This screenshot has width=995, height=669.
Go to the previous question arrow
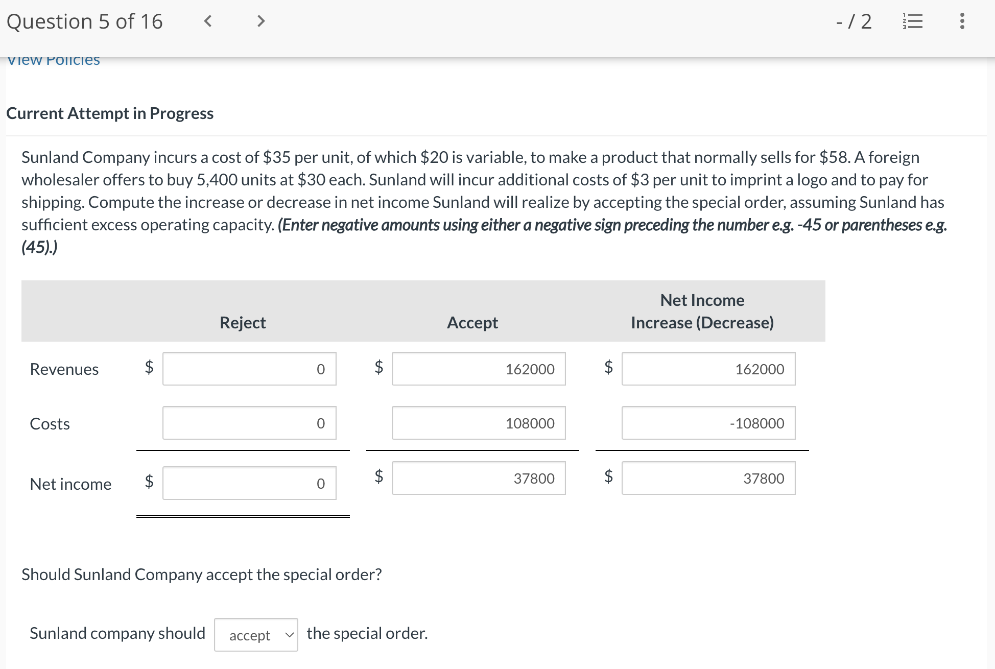click(x=207, y=21)
